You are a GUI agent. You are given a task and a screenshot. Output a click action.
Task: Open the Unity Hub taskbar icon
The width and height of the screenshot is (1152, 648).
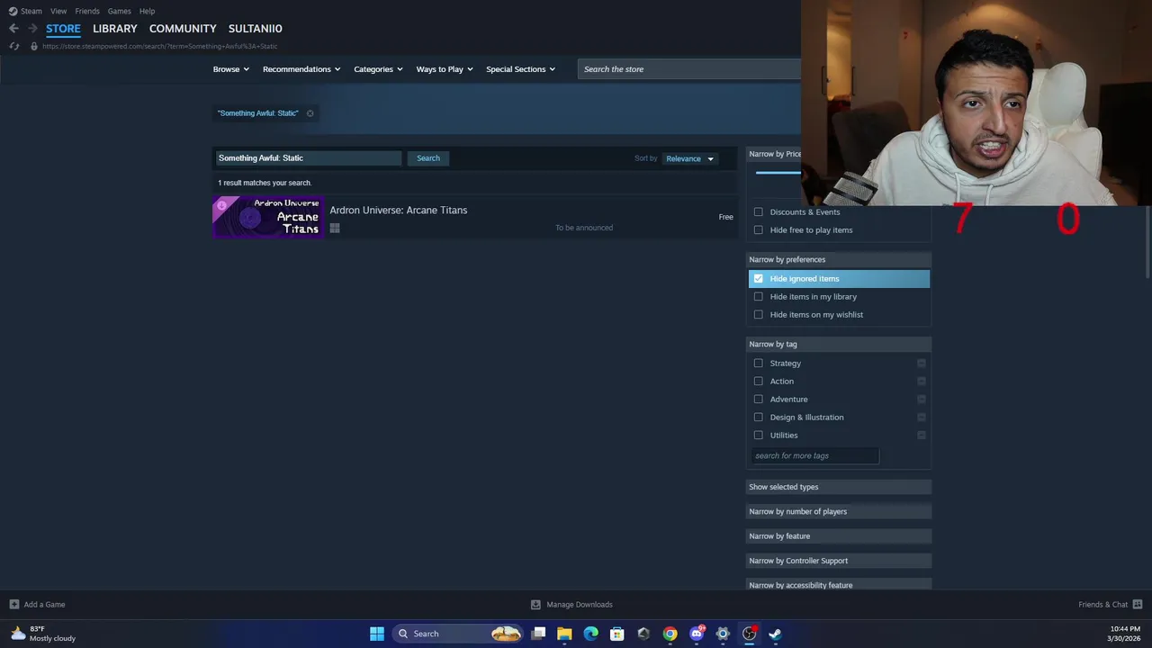pyautogui.click(x=643, y=634)
